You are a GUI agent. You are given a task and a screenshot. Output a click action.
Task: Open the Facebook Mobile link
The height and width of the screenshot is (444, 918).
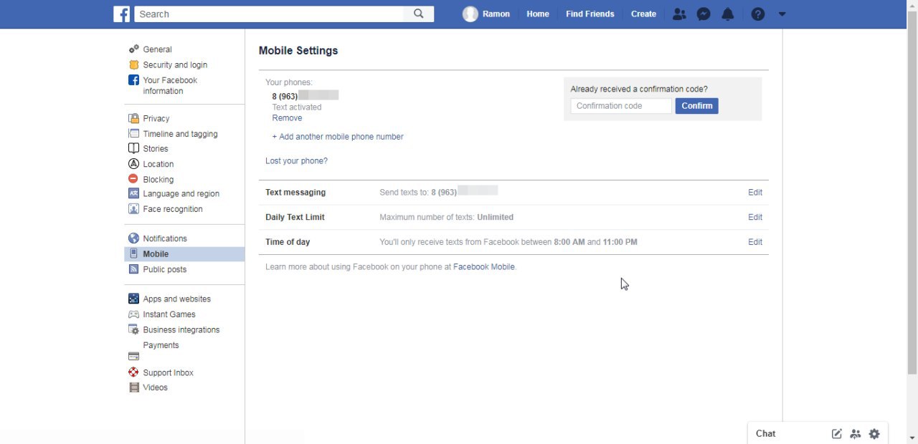(x=484, y=267)
